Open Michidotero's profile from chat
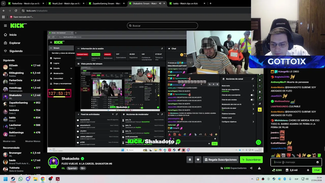 [x=281, y=120]
